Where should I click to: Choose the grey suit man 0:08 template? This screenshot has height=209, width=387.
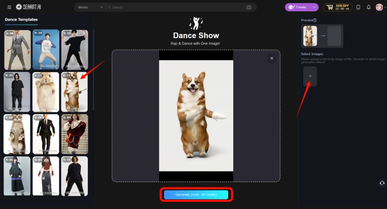(18, 50)
